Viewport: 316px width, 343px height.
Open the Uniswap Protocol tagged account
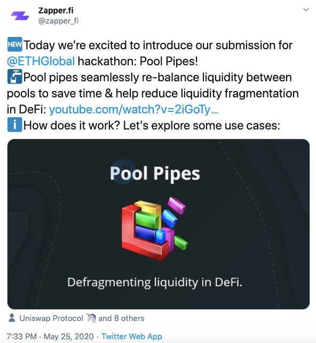point(51,318)
